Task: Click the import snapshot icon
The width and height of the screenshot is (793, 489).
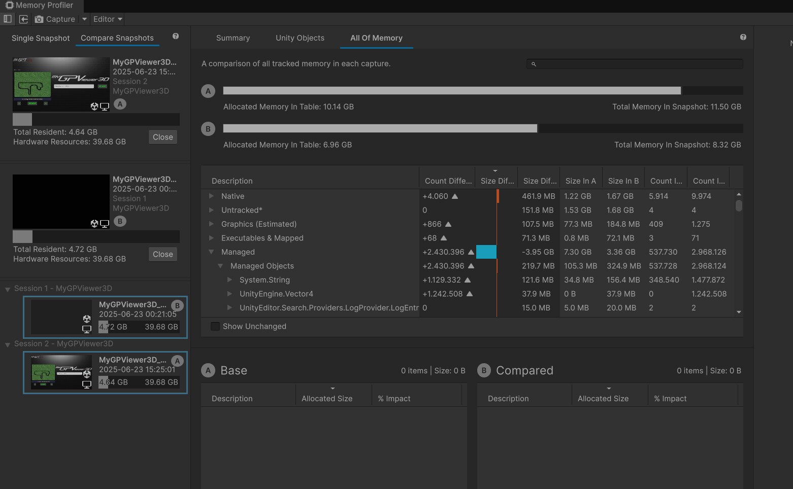Action: point(23,19)
